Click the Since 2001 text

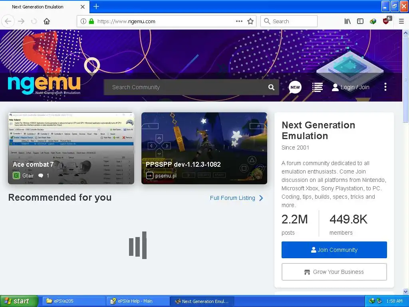[295, 148]
